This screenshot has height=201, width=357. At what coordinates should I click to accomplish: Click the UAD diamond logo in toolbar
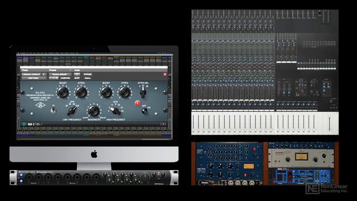coord(24,124)
